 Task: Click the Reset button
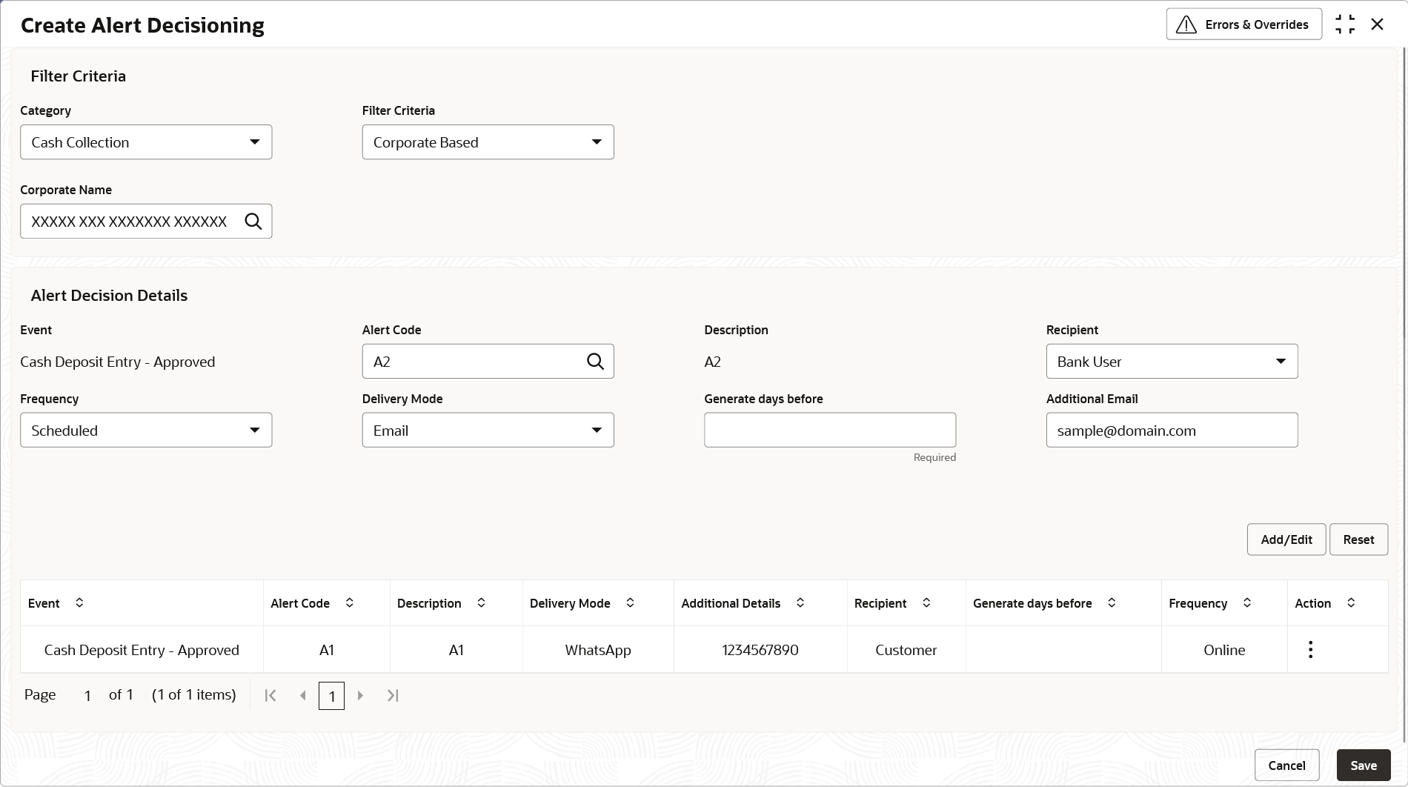1358,539
